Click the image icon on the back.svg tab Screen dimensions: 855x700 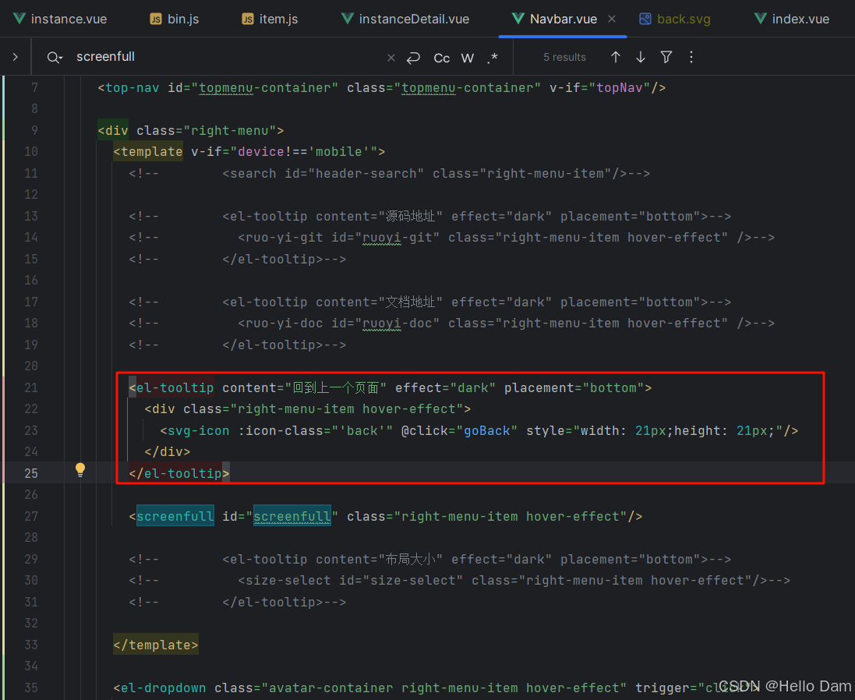pos(645,19)
